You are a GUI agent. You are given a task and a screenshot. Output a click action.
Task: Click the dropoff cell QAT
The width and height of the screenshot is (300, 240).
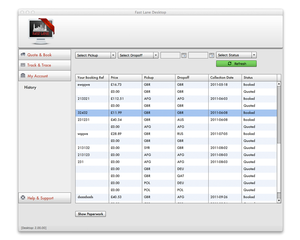coord(181,176)
